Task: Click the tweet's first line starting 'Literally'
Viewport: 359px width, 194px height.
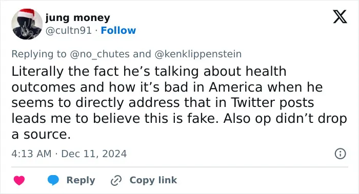Action: [149, 71]
